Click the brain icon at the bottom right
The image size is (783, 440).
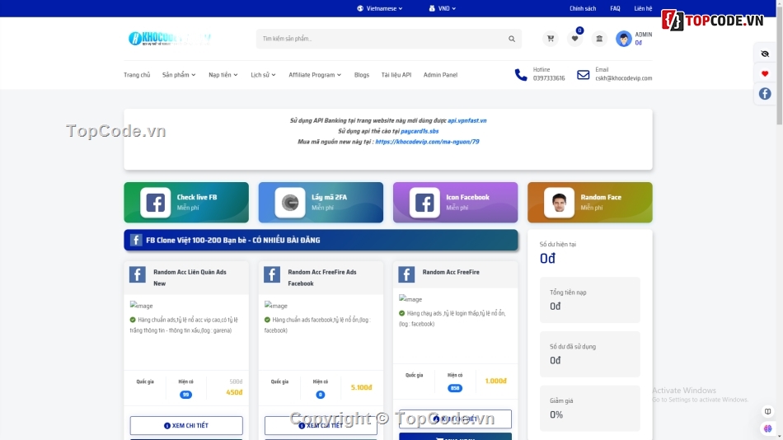click(767, 428)
